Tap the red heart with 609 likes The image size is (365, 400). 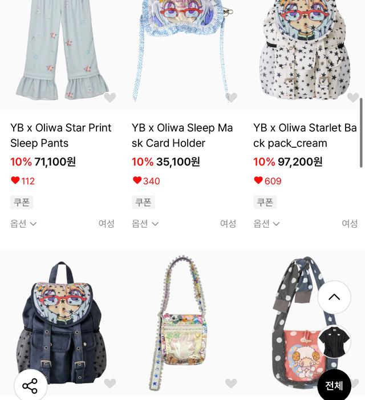[258, 180]
